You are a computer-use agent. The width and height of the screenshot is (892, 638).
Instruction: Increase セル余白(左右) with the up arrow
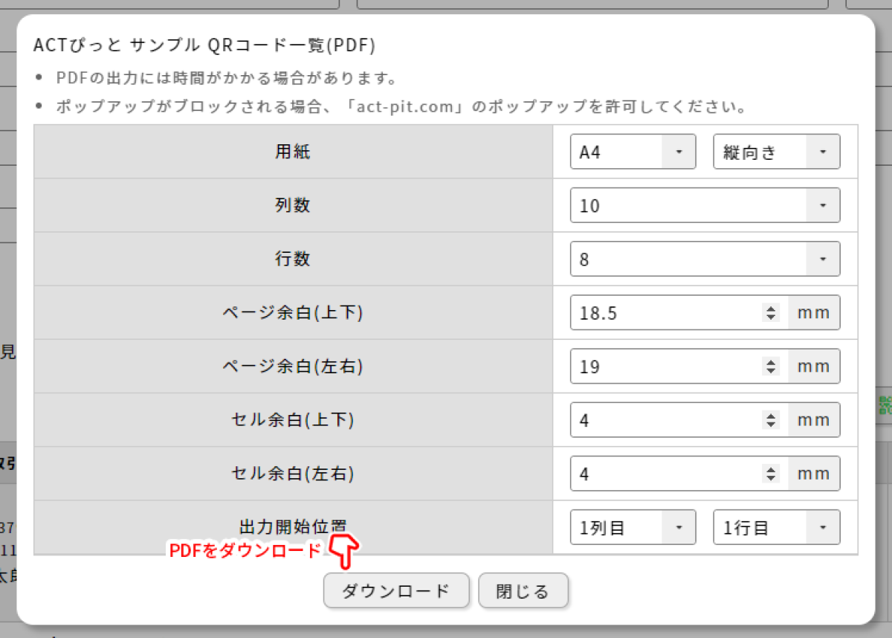coord(771,469)
